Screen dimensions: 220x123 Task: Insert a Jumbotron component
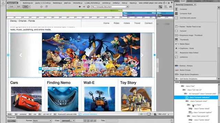tap(184, 57)
